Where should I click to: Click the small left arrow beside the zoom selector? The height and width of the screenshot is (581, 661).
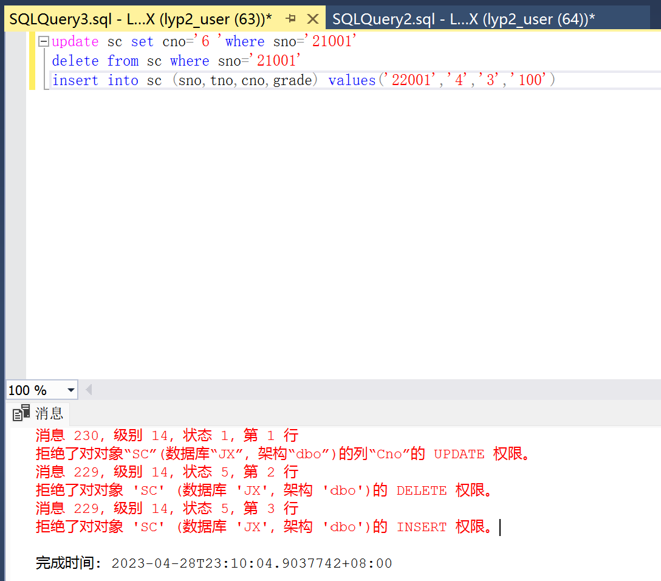[x=90, y=390]
